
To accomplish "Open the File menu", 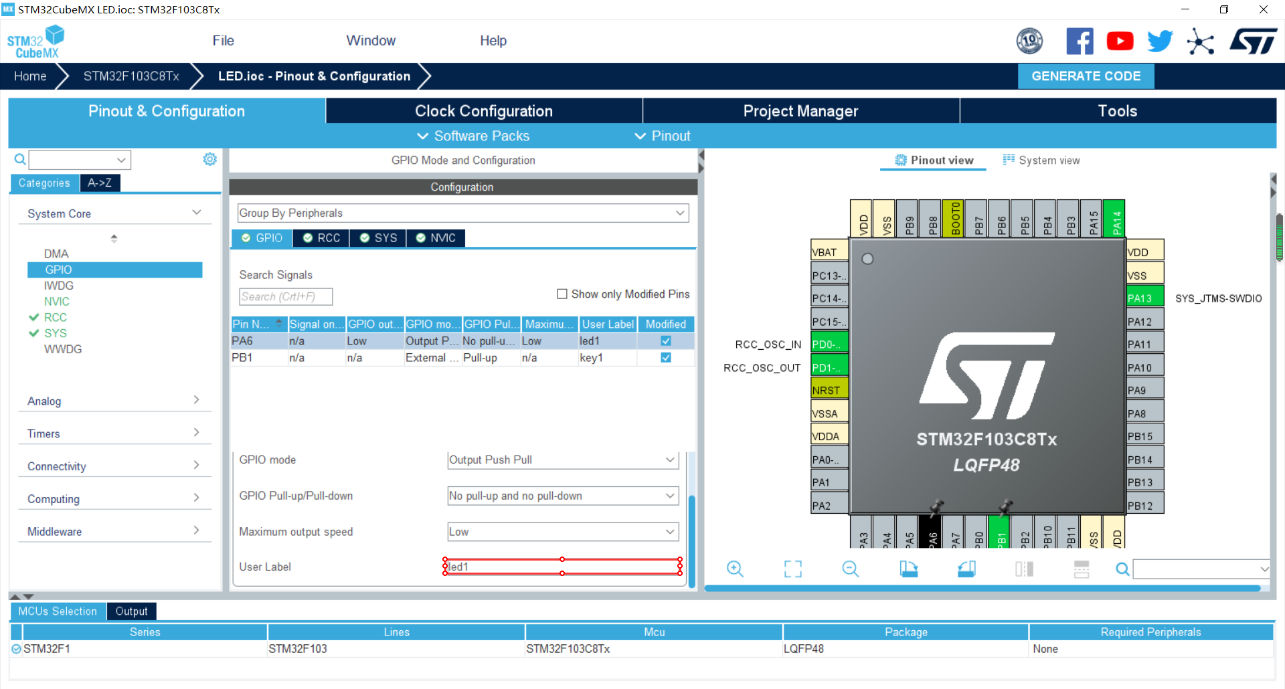I will tap(223, 41).
